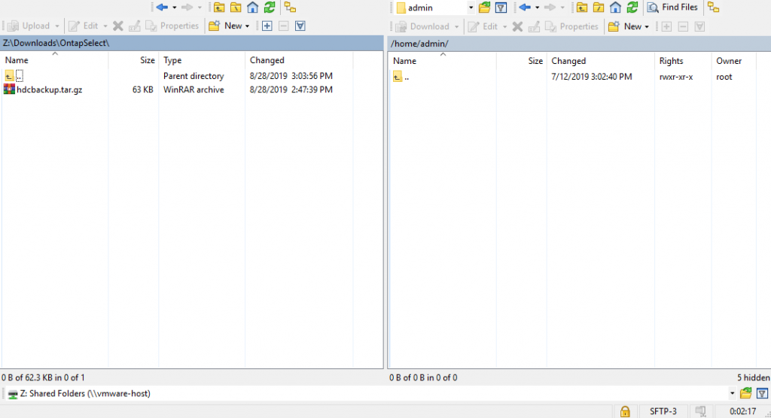771x418 pixels.
Task: Click the remote select files plus icon
Action: pyautogui.click(x=666, y=26)
